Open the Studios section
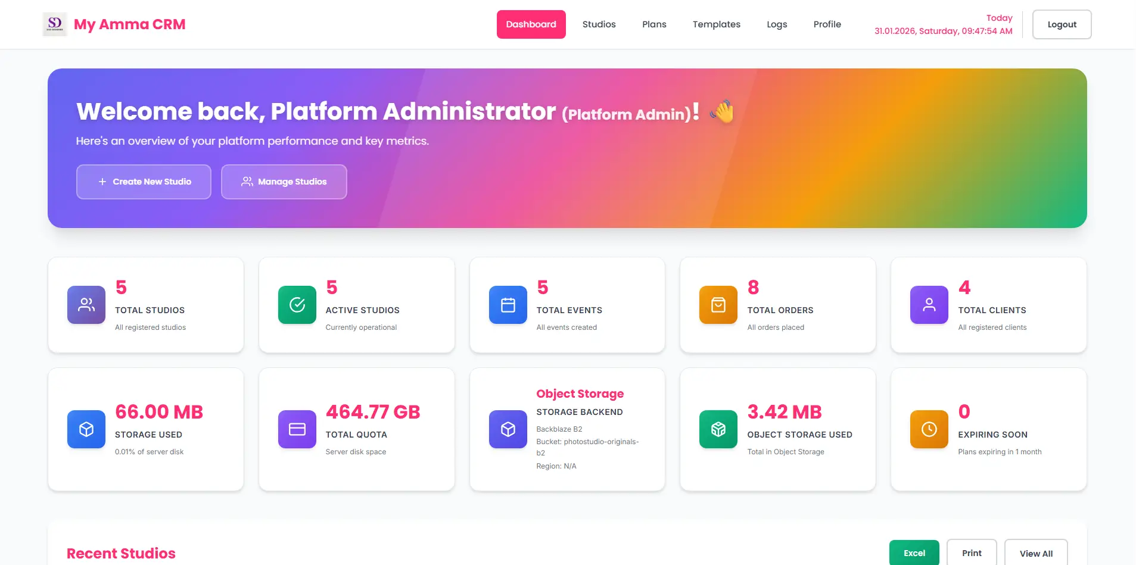Screen dimensions: 1136x565 coord(599,24)
